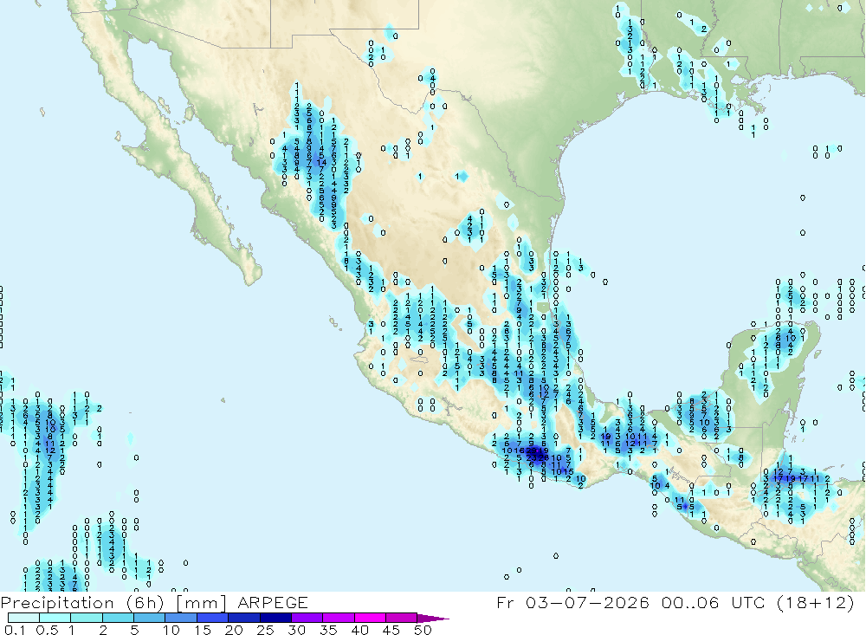Viewport: 866px width, 635px height.
Task: Select the 30–35 mm purple legend swatch
Action: tap(307, 618)
